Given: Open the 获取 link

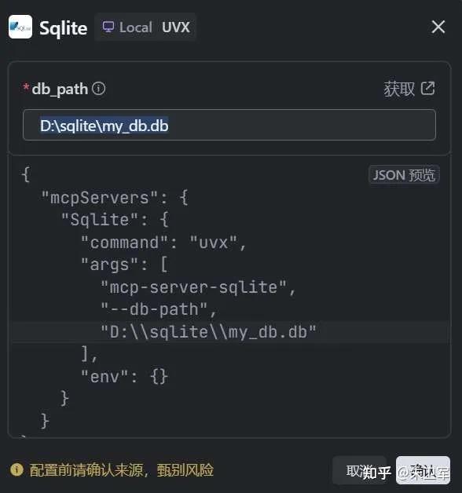Looking at the screenshot, I should pyautogui.click(x=399, y=89).
